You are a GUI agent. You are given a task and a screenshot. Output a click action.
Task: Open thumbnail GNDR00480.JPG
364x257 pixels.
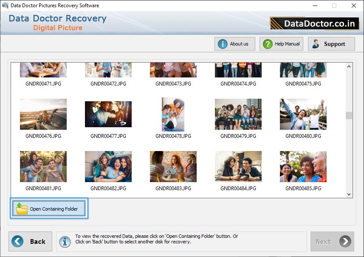click(303, 114)
